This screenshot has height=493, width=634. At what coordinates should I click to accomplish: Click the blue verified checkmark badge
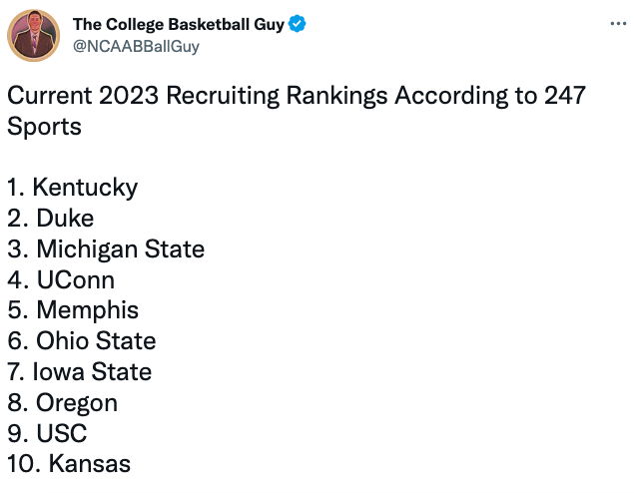point(298,24)
